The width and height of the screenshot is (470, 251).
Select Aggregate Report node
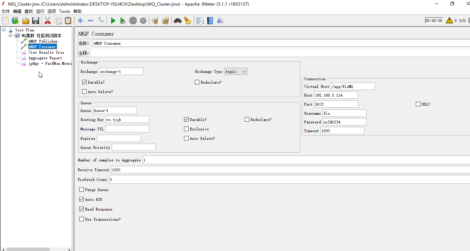[x=45, y=58]
